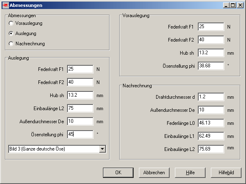
Task: Edit the Einbaulänge L2 field showing 75
Action: point(80,109)
